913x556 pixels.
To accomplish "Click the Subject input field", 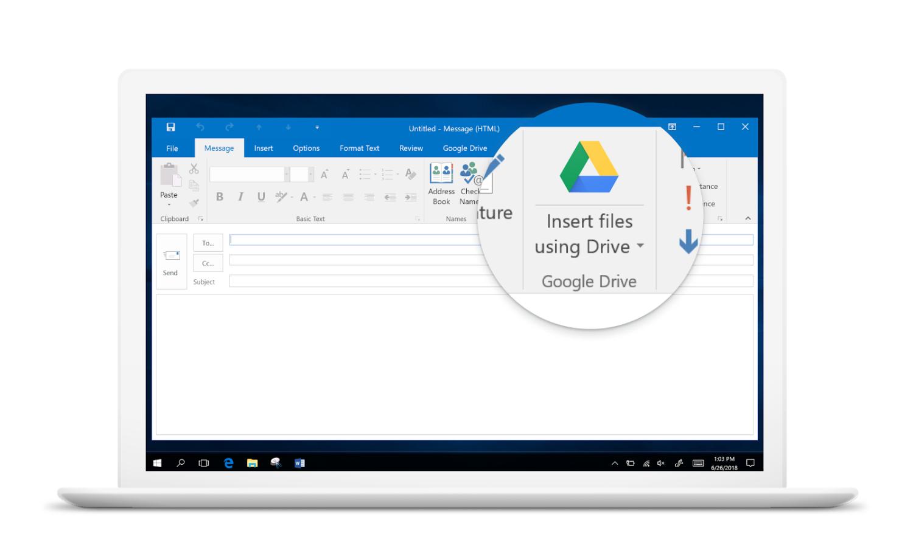I will pos(365,281).
